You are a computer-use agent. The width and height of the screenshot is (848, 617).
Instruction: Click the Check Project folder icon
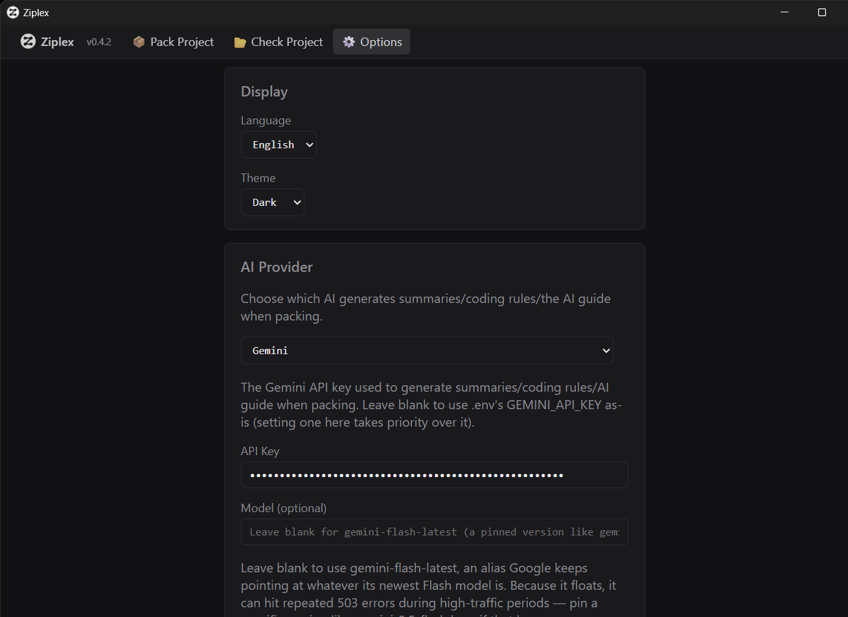(x=240, y=42)
